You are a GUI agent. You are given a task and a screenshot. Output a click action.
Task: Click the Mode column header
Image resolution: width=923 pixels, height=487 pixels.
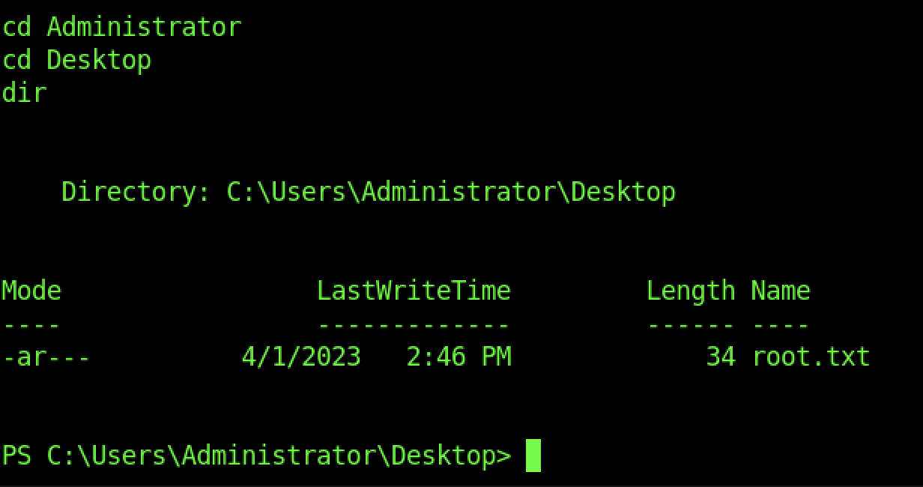click(31, 291)
